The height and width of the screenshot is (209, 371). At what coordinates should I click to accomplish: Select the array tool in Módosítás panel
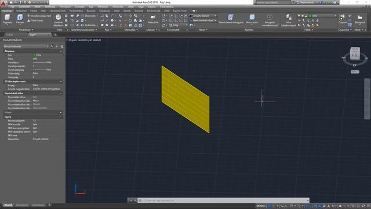coord(140,25)
